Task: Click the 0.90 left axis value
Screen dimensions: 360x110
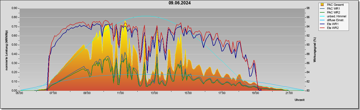Action: [x=14, y=8]
